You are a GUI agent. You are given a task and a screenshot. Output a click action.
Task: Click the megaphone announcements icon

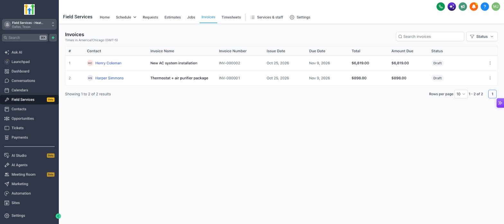click(x=463, y=6)
